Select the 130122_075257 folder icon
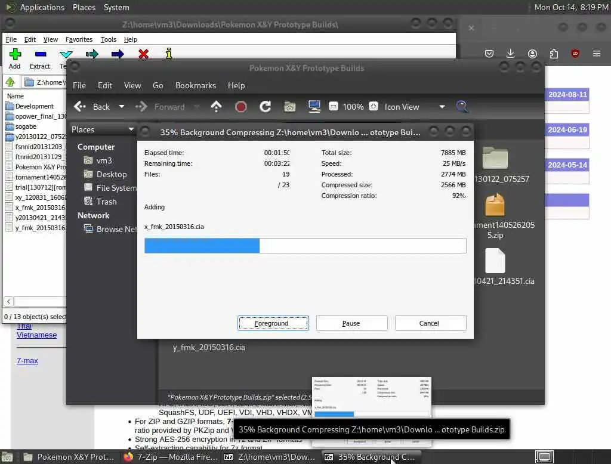 tap(495, 158)
